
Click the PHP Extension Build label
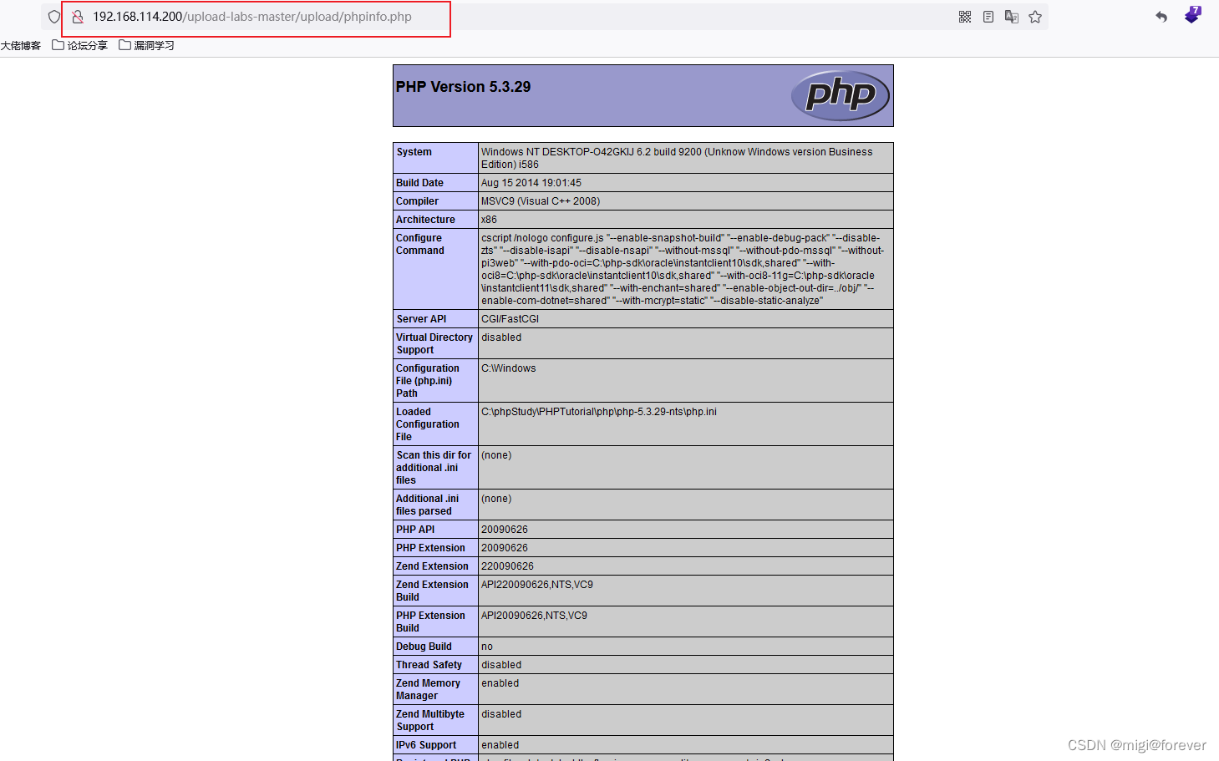point(430,621)
